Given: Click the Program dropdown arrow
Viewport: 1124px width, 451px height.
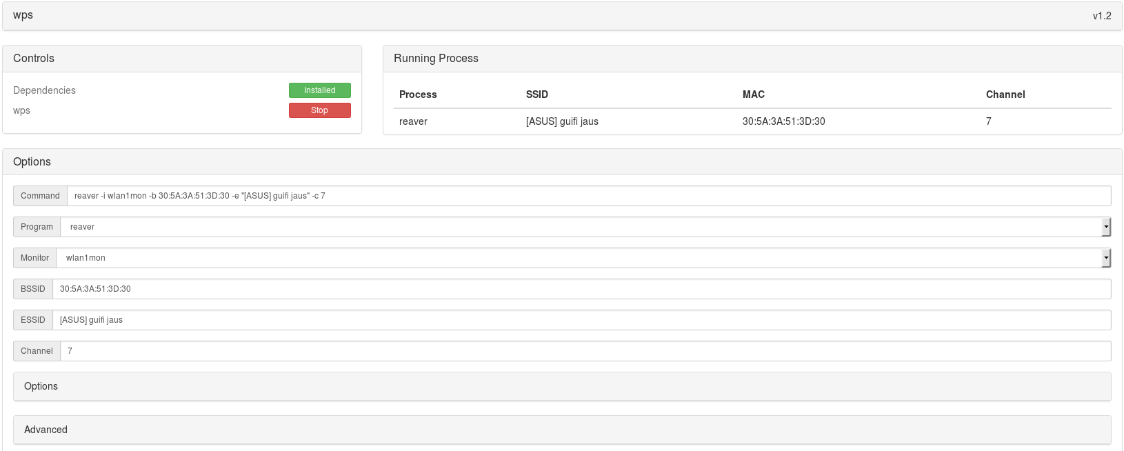Looking at the screenshot, I should click(1106, 227).
